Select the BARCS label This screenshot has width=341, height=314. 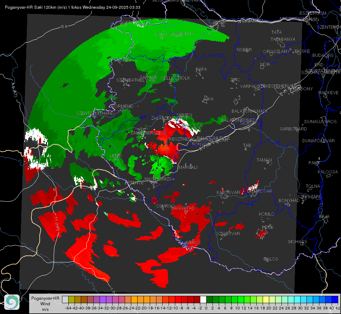point(193,242)
